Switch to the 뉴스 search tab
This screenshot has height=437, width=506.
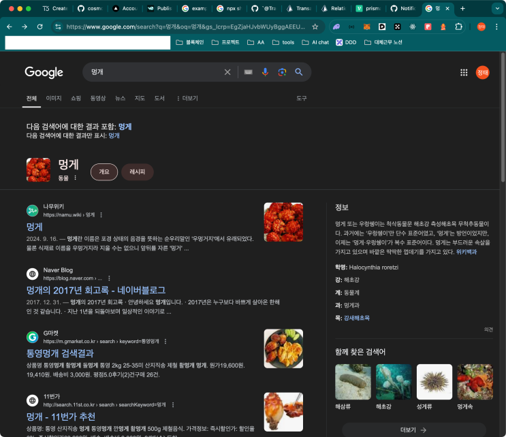click(x=120, y=99)
